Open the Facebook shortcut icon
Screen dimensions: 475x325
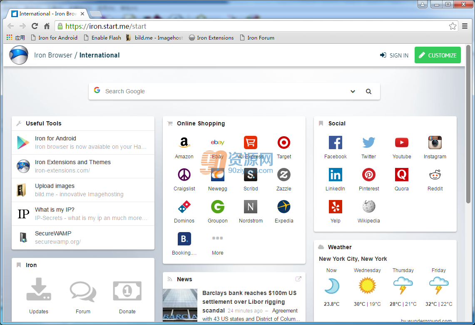tap(336, 142)
